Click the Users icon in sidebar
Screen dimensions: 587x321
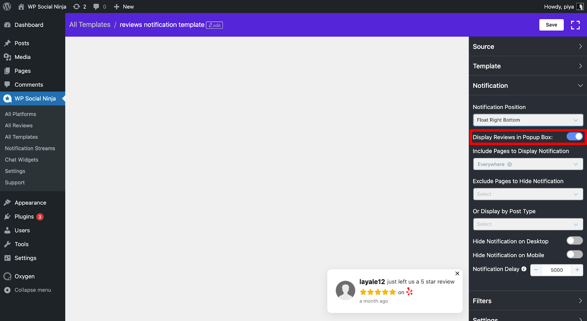click(7, 230)
